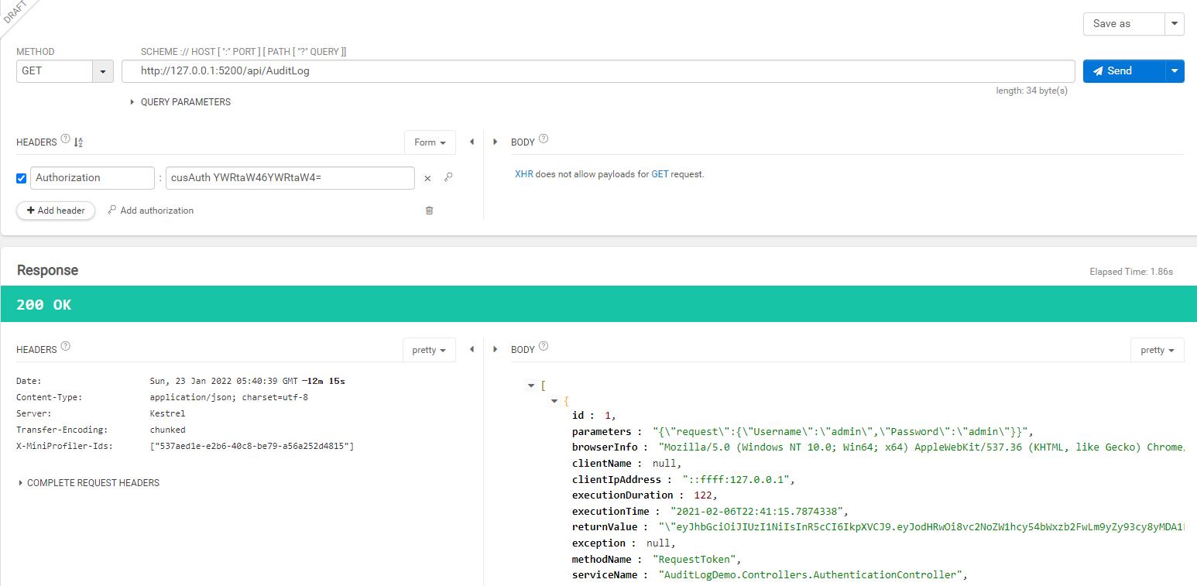Viewport: 1197px width, 586px height.
Task: Open the headers Form view dropdown
Action: tap(430, 142)
